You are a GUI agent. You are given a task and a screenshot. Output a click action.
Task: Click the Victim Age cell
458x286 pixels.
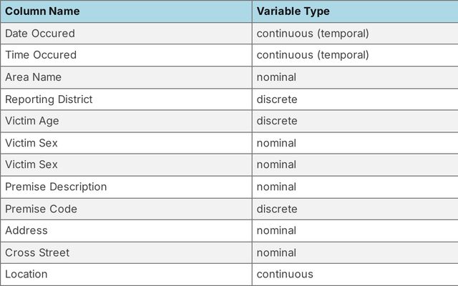(32, 121)
